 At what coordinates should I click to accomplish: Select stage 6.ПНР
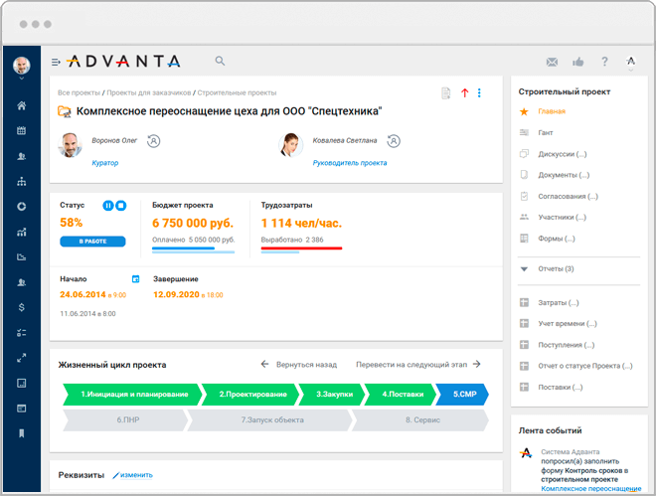(x=125, y=419)
